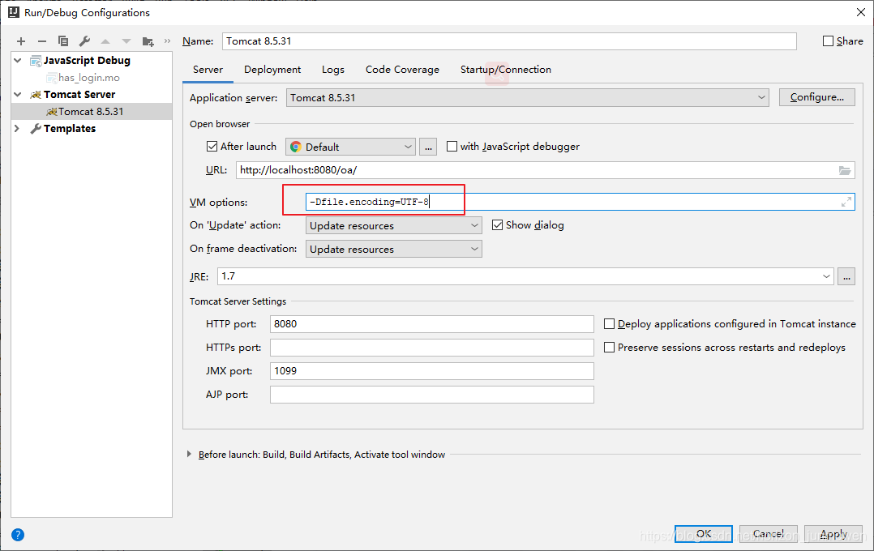Click the IntelliJ IDEA title bar icon

(x=13, y=12)
